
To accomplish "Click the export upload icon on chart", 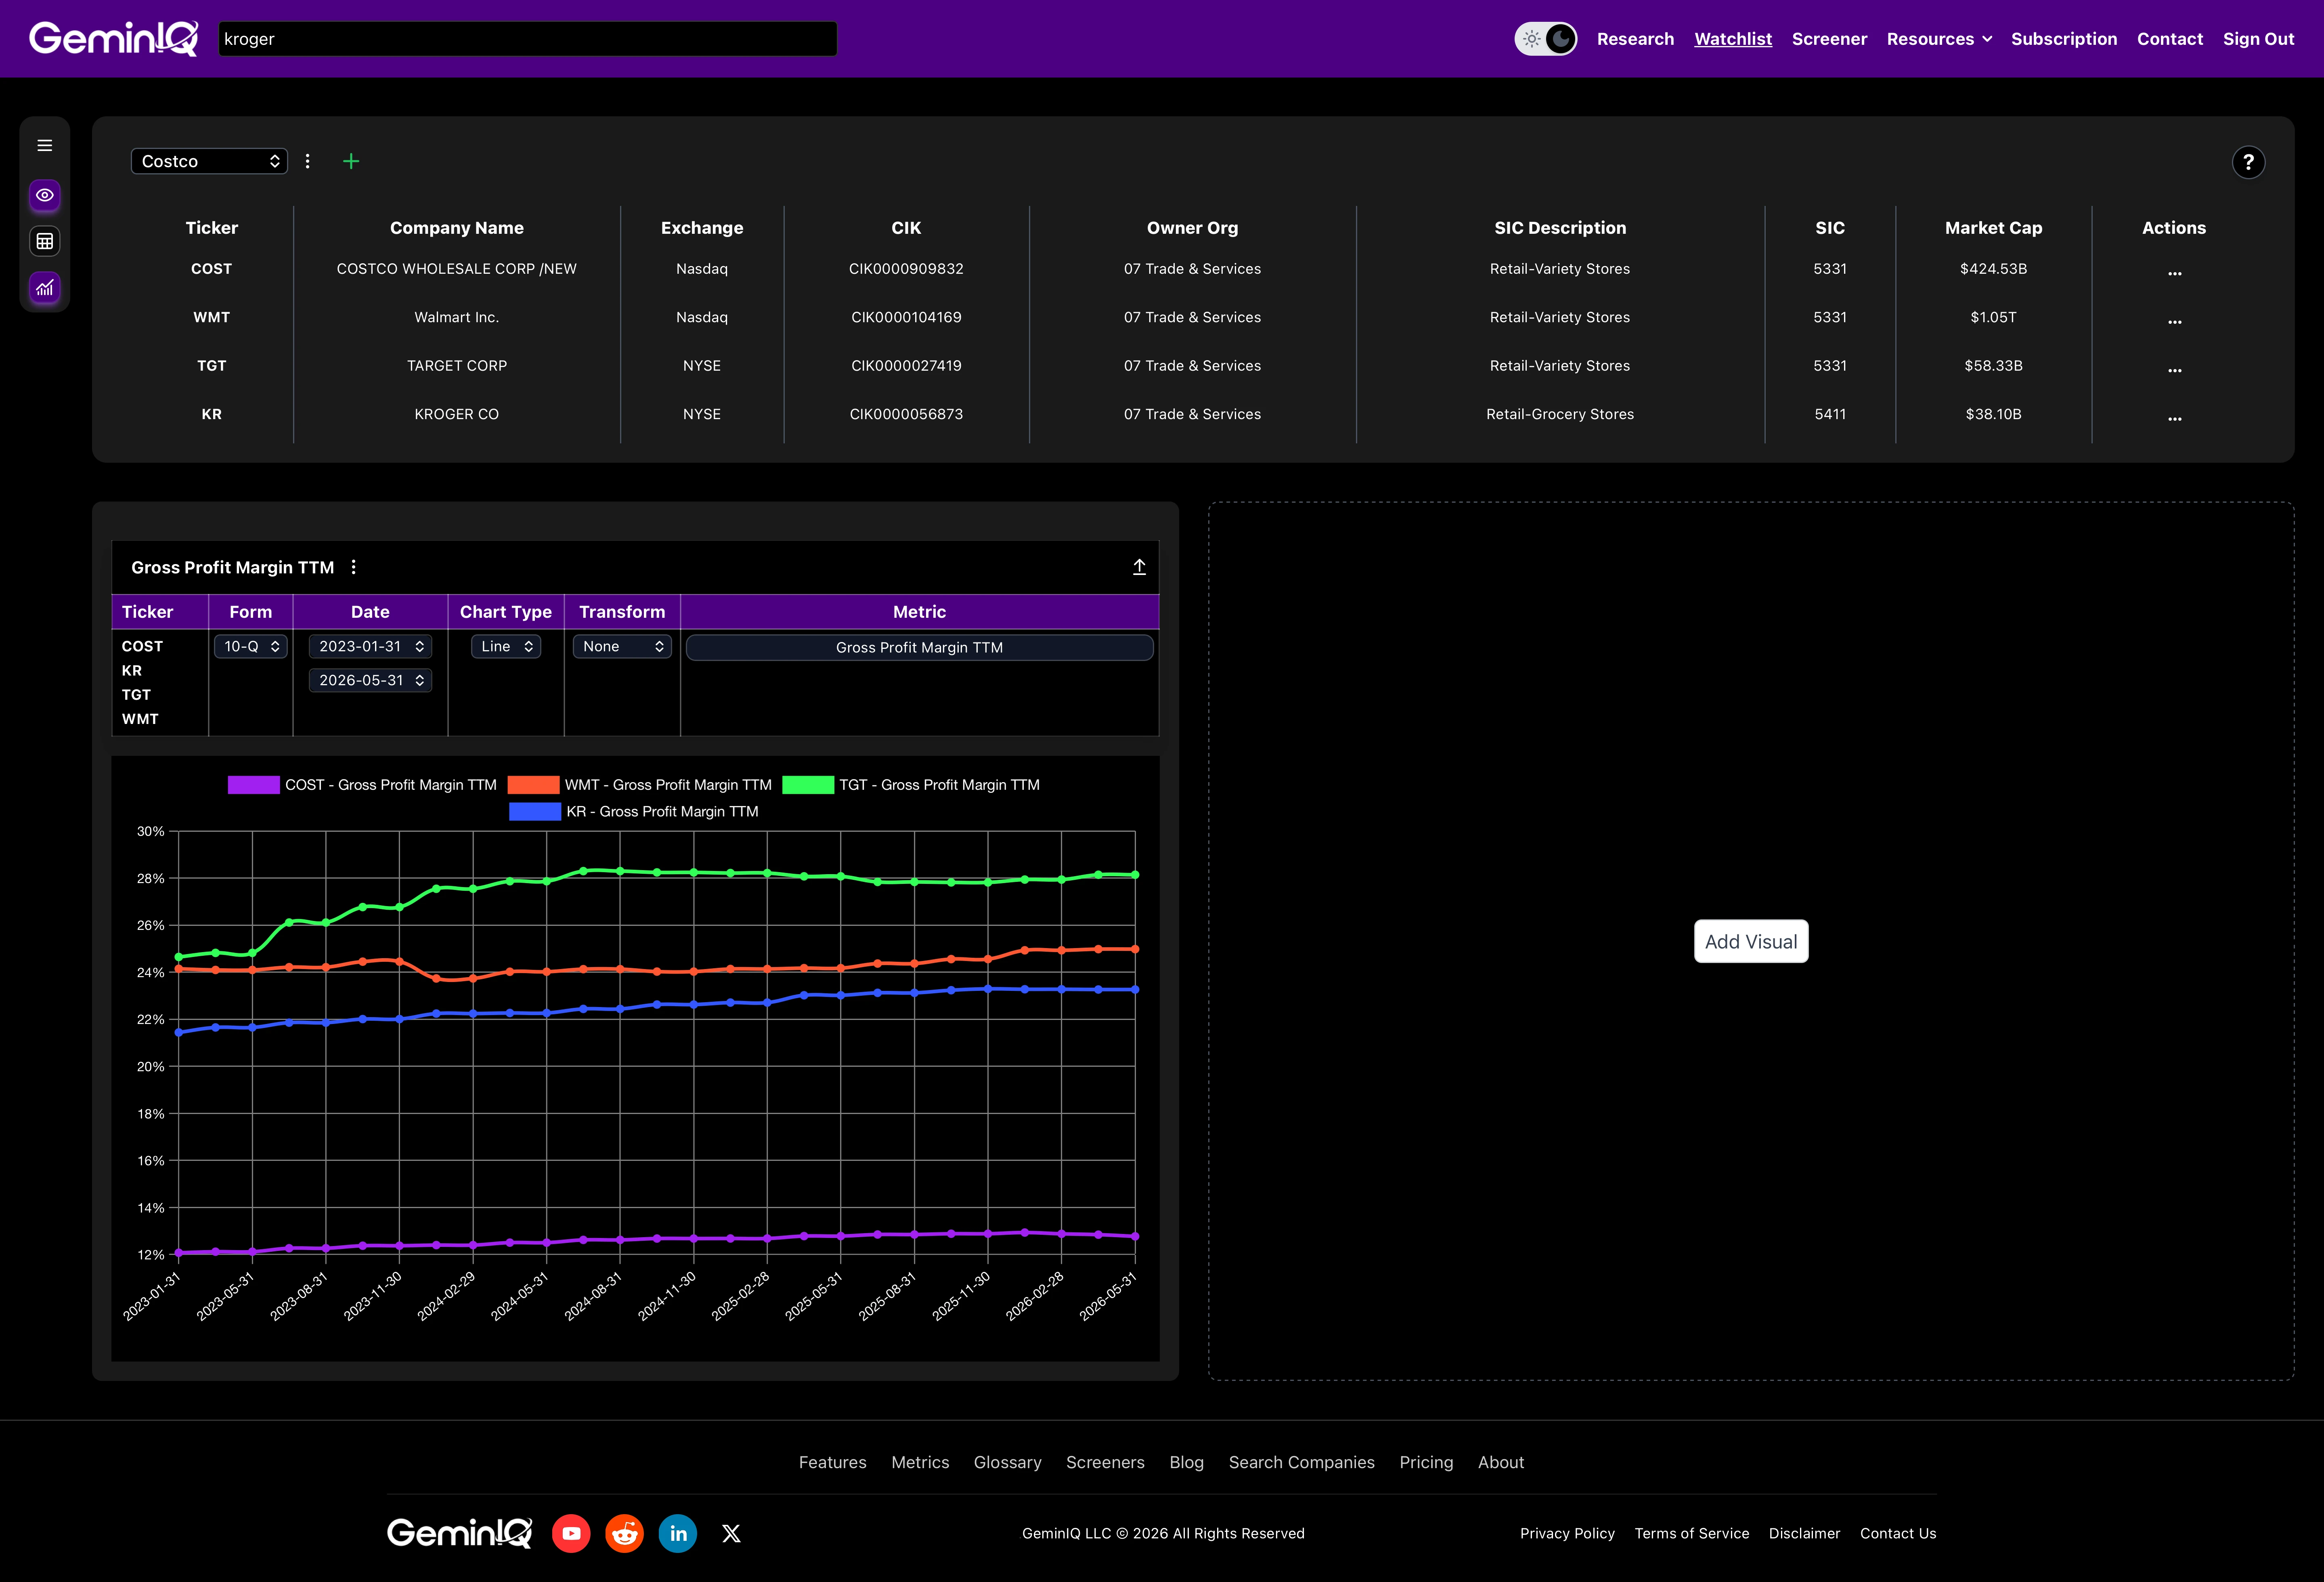I will [x=1139, y=567].
